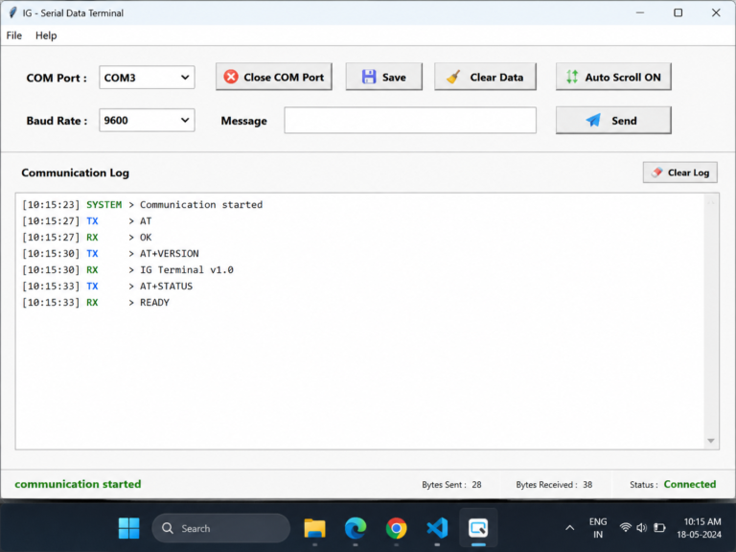Focus the Message input field
The image size is (736, 552).
[410, 120]
